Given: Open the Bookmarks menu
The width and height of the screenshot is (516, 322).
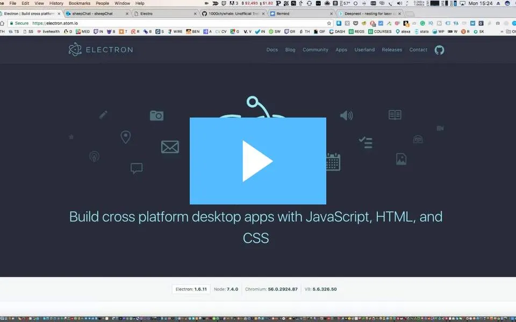Looking at the screenshot, I should 80,3.
